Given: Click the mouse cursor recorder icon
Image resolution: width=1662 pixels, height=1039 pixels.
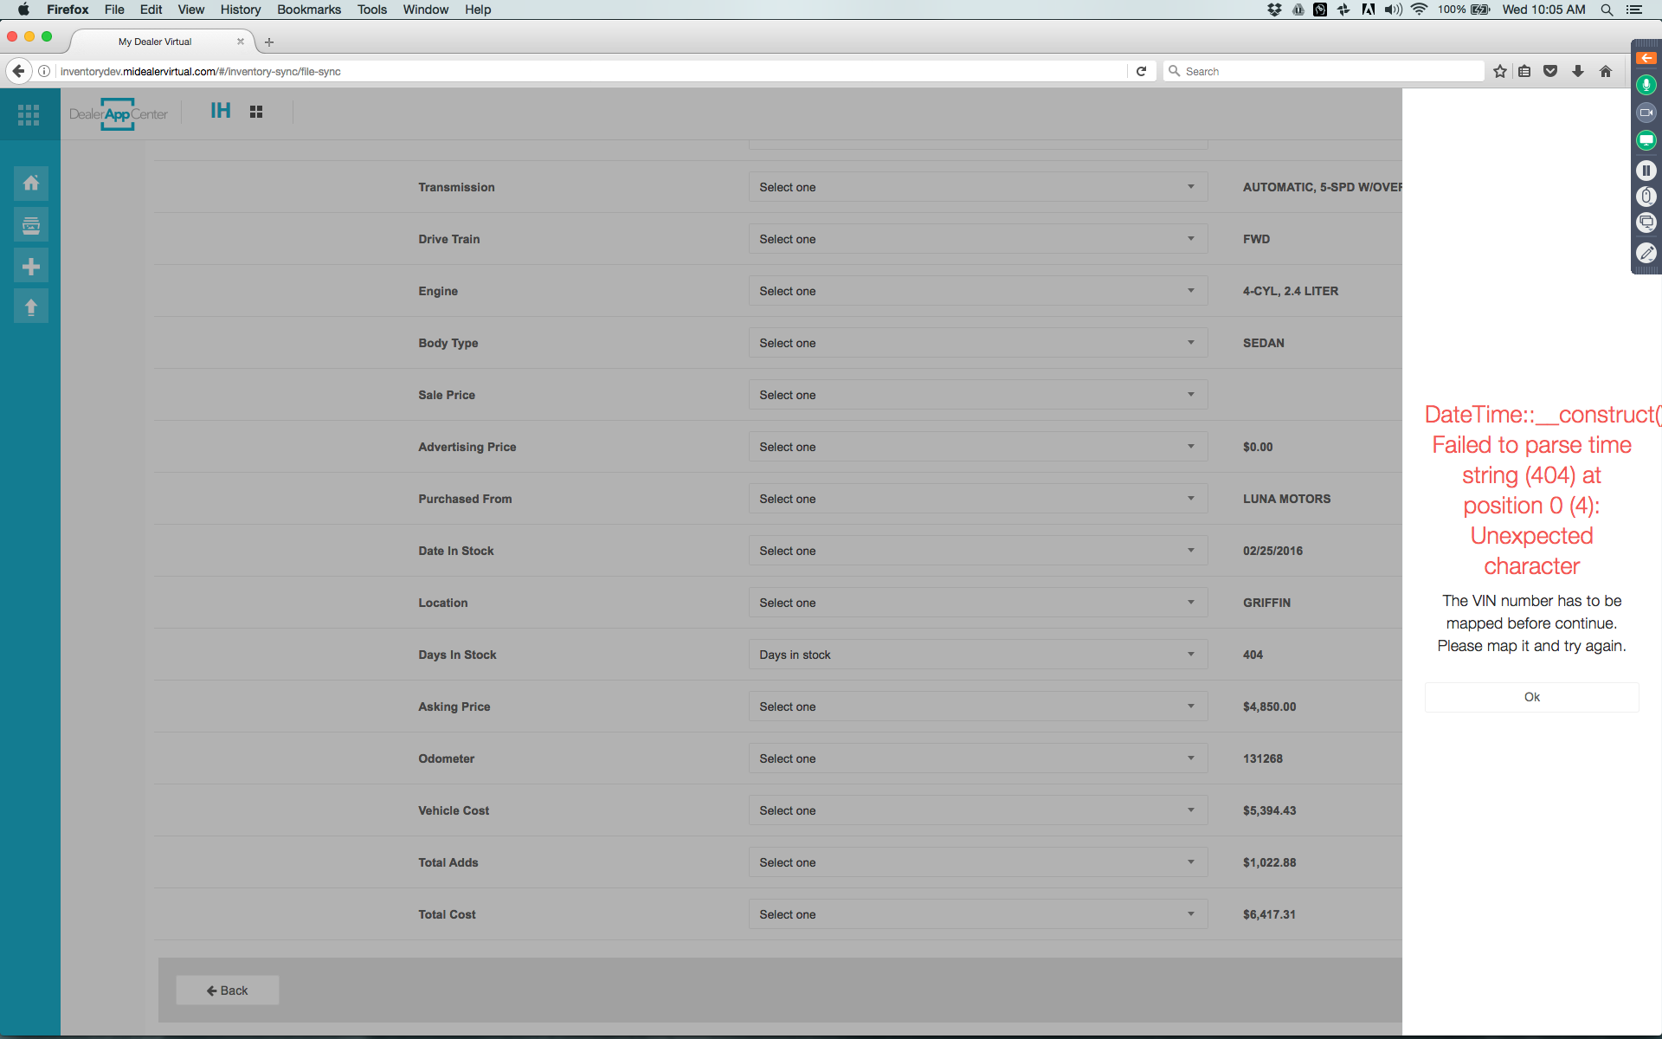Looking at the screenshot, I should [1646, 197].
